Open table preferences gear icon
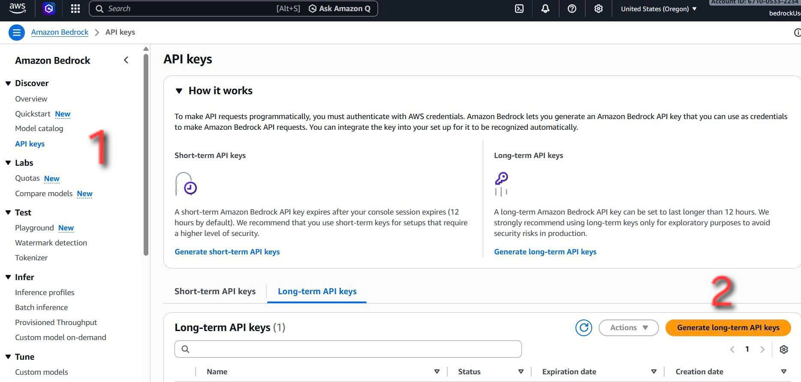The image size is (801, 382). [783, 349]
